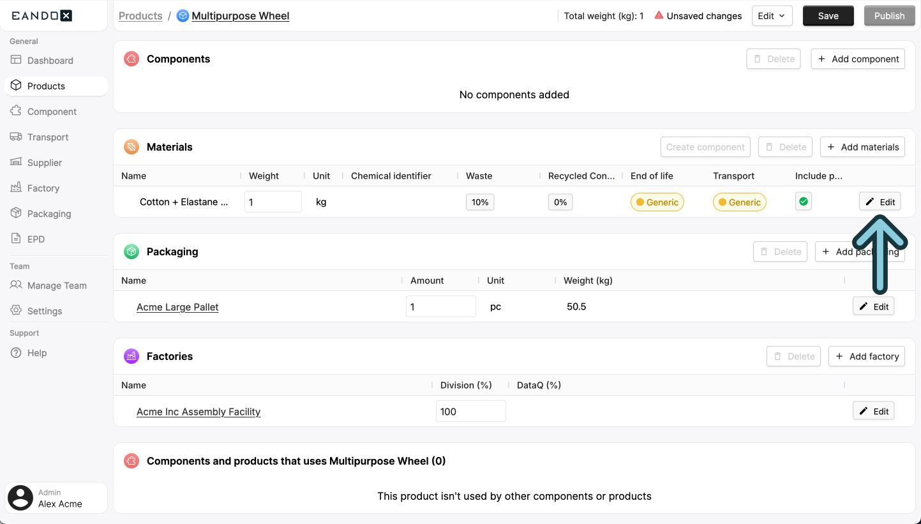Click the purple Factories section icon
Screen dimensions: 921x524
click(x=131, y=356)
